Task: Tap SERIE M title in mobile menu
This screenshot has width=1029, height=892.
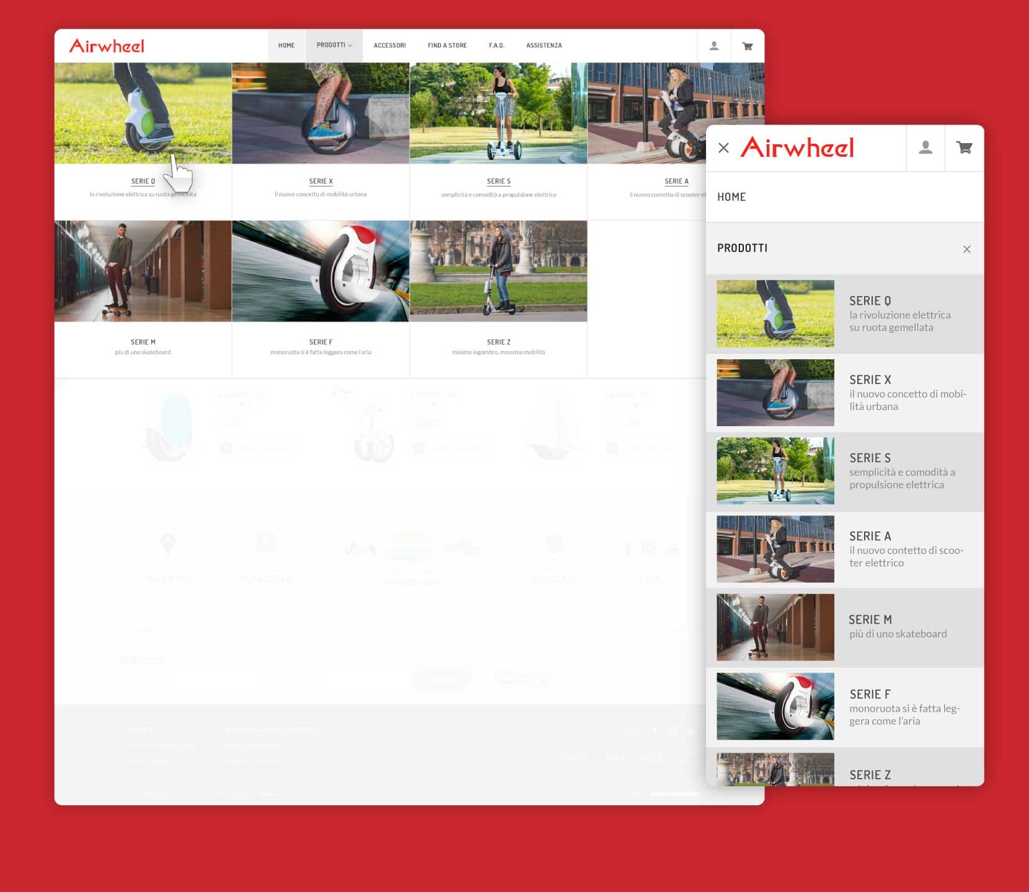Action: (870, 619)
